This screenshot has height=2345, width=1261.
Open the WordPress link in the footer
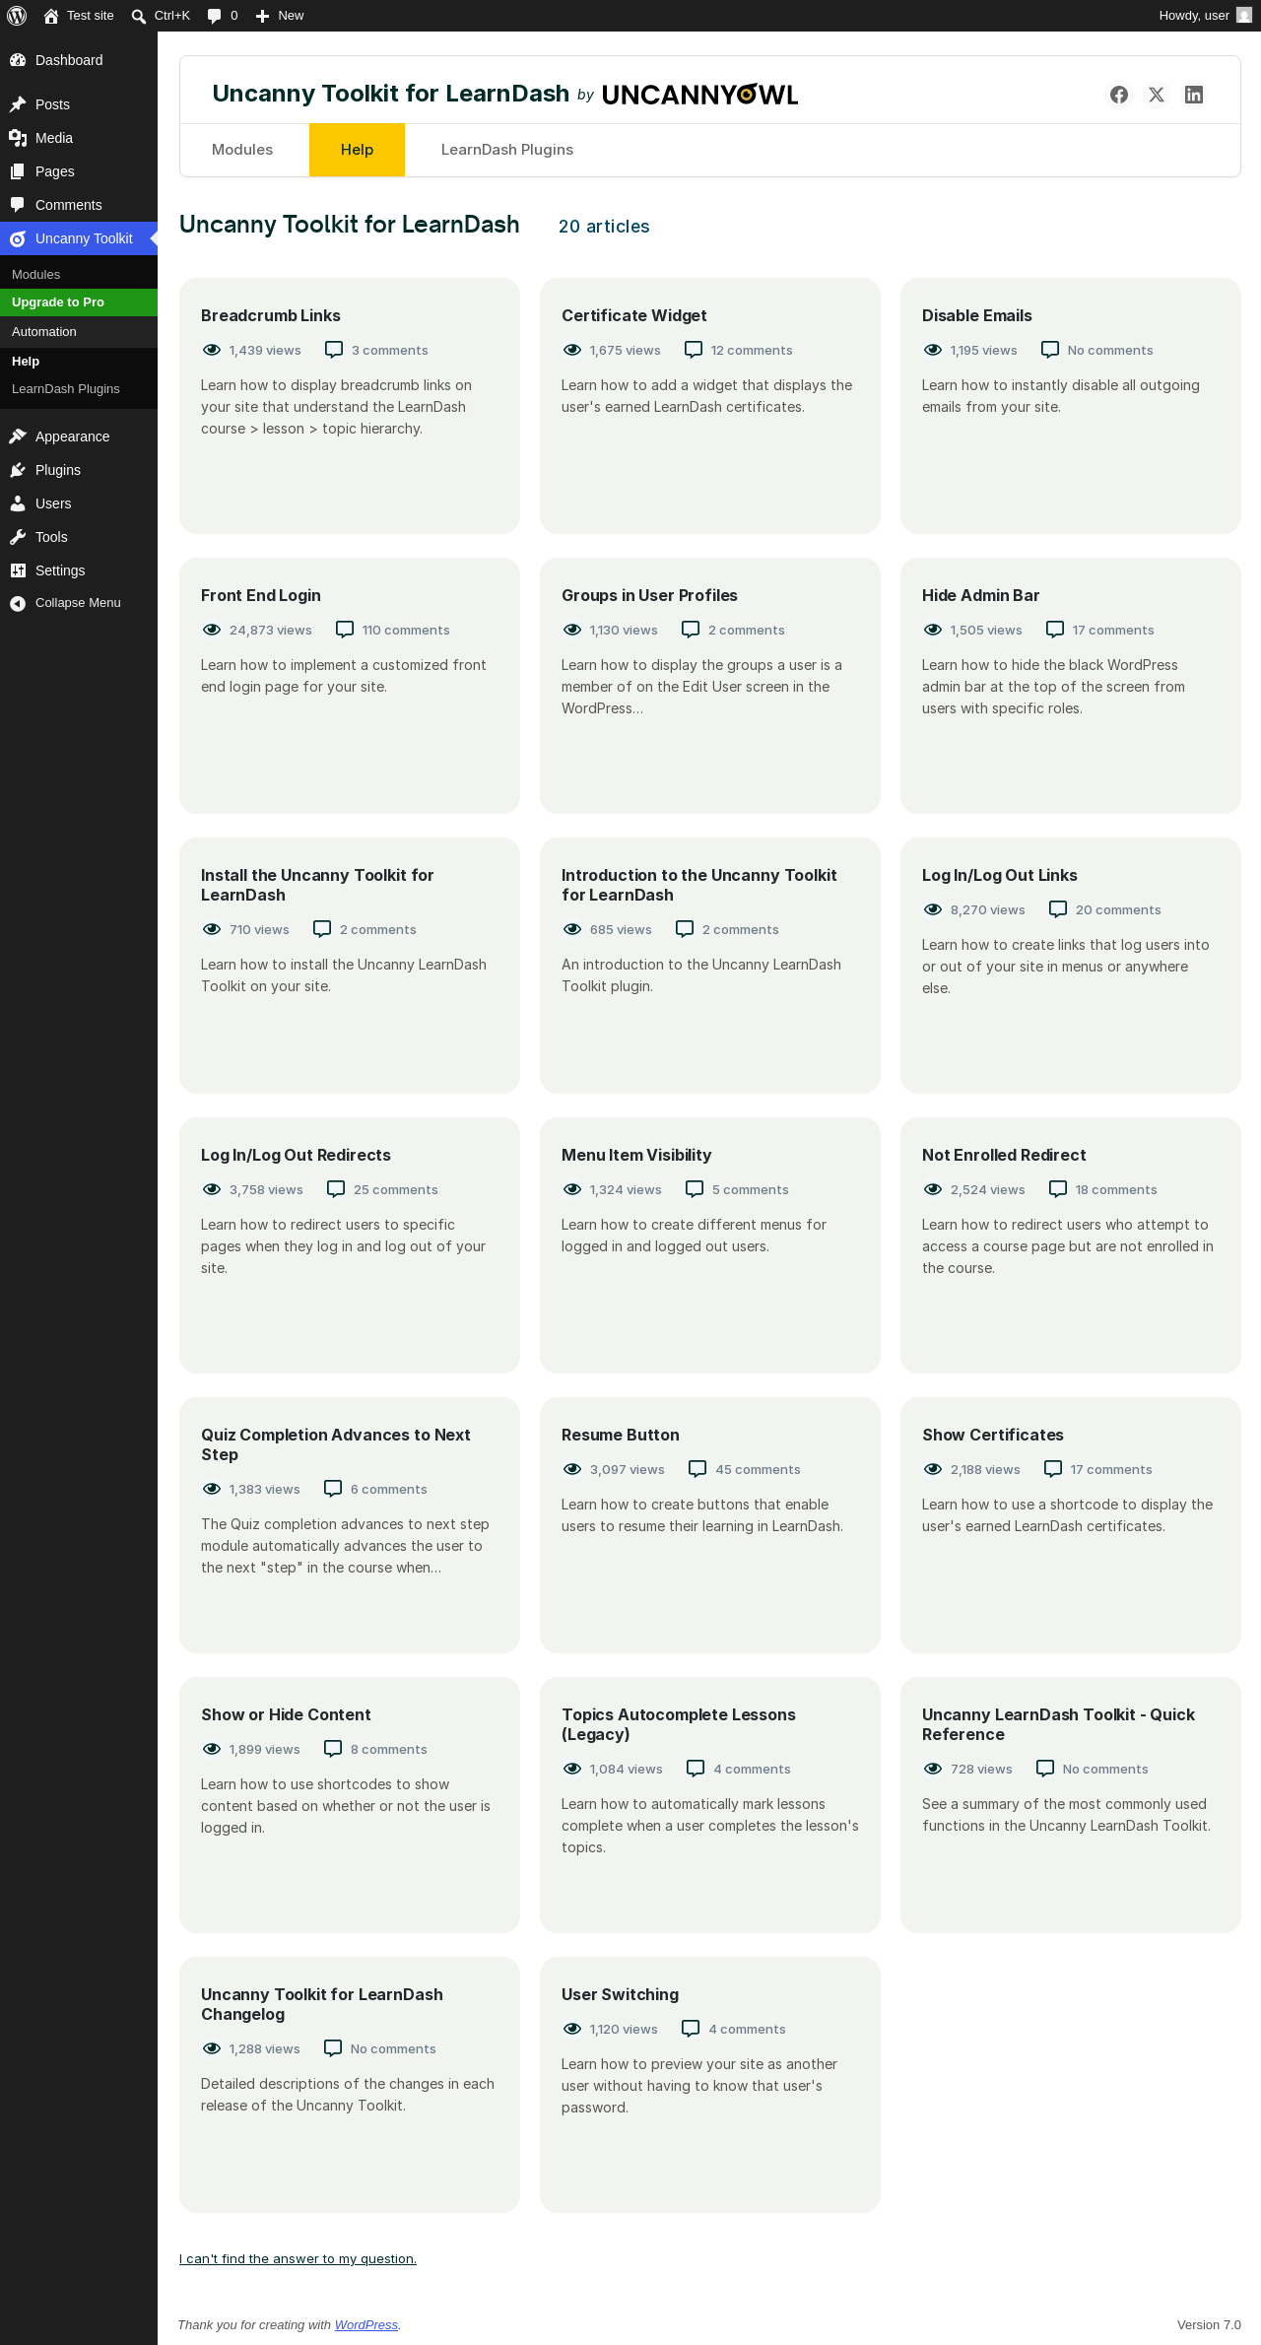tap(366, 2324)
